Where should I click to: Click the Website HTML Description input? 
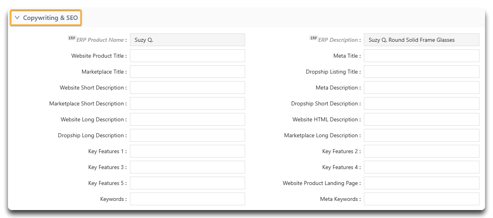point(422,119)
